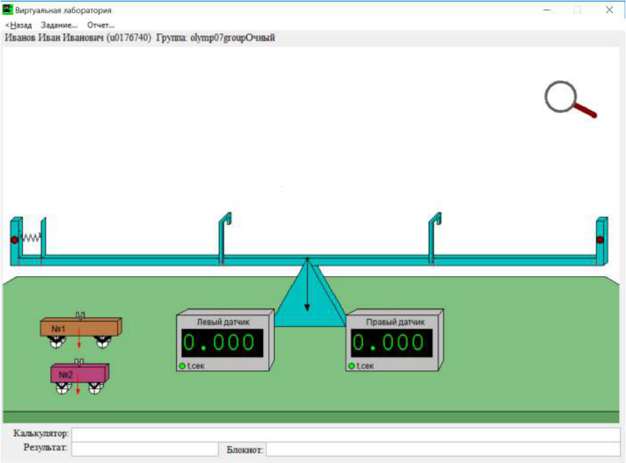Select brown cart №1

pyautogui.click(x=81, y=329)
